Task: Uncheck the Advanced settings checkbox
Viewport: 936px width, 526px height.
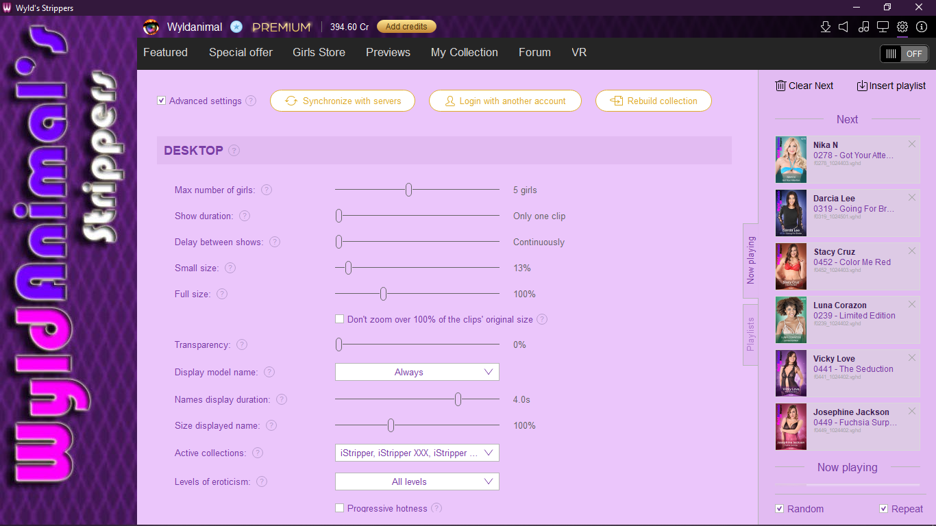Action: 161,101
